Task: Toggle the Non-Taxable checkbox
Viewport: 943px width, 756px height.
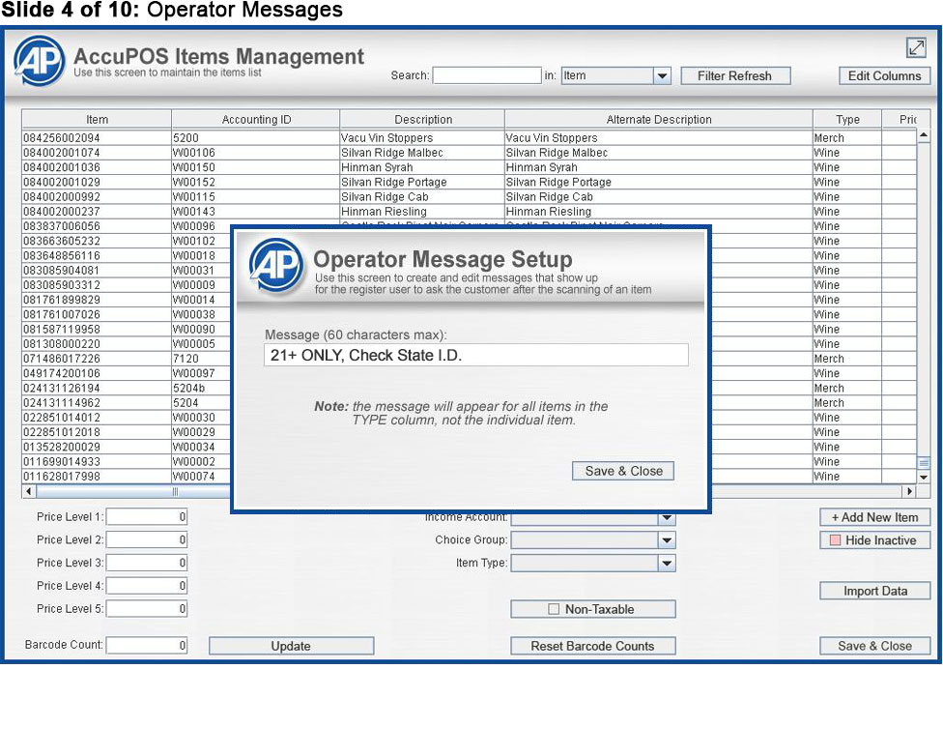Action: 554,609
